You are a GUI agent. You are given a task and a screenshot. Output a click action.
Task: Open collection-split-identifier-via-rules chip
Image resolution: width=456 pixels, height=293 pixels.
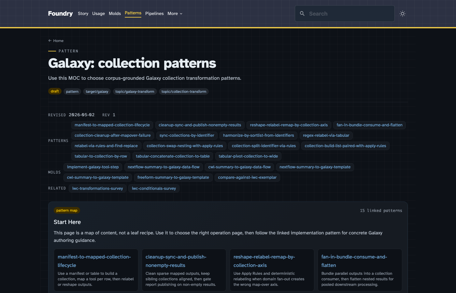pos(264,146)
